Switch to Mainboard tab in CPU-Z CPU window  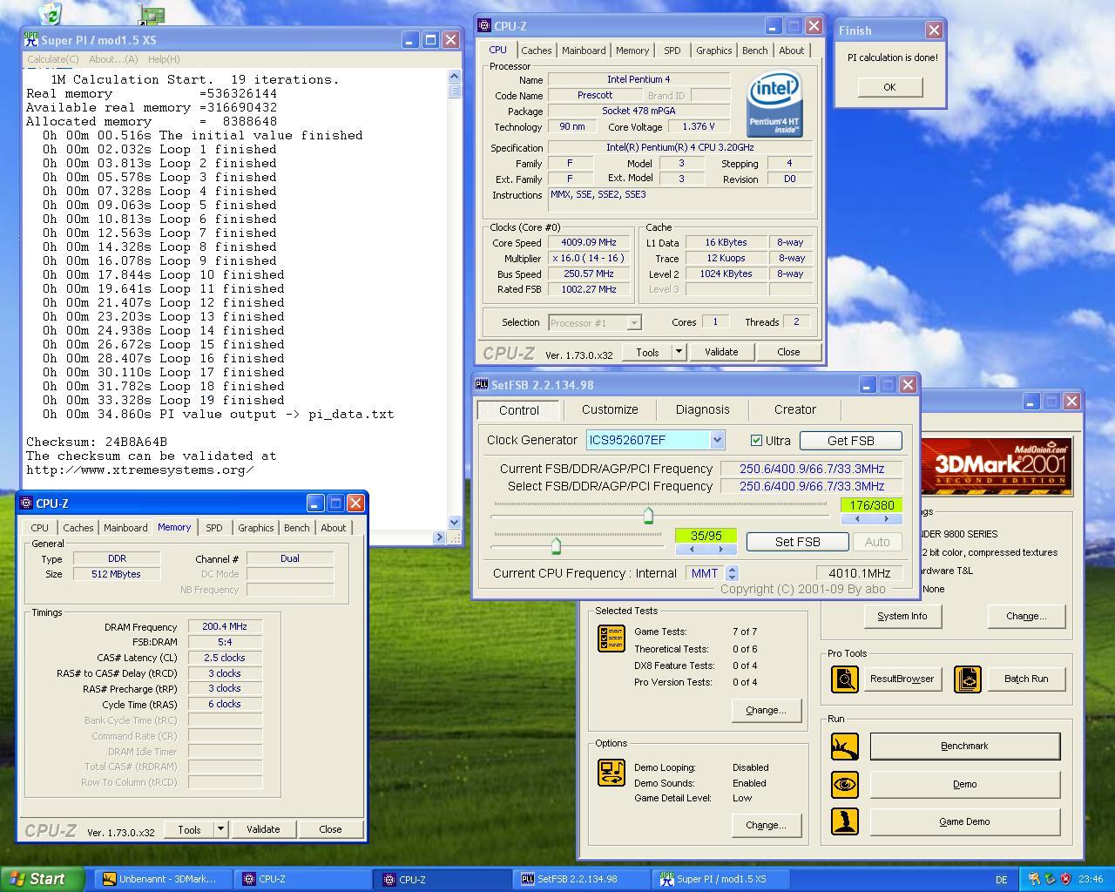(584, 51)
